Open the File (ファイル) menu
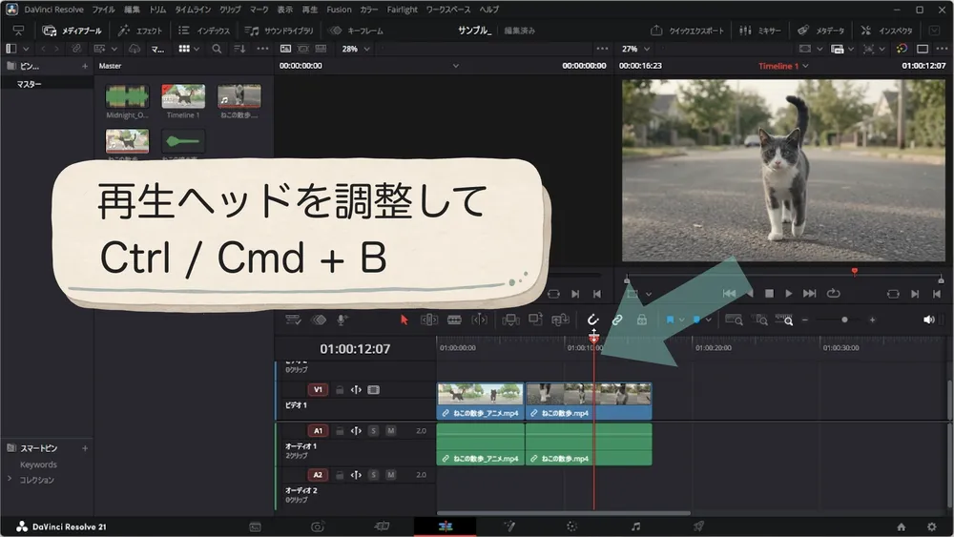Image resolution: width=954 pixels, height=537 pixels. click(103, 10)
